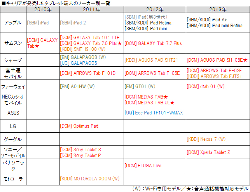Click [KDDI] SMT-i9100 (W) entry
Screen dimensions: 250x192
coord(83,49)
